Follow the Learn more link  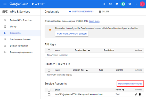tap(94, 21)
